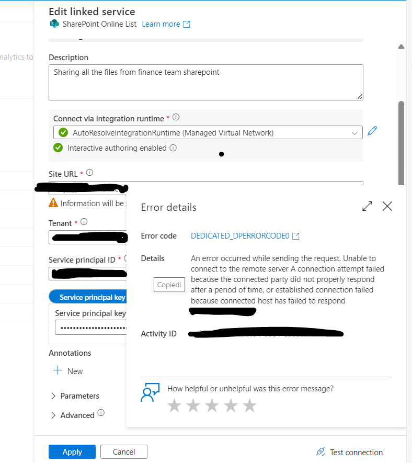
Task: Click the Tenant input field
Action: pos(88,237)
